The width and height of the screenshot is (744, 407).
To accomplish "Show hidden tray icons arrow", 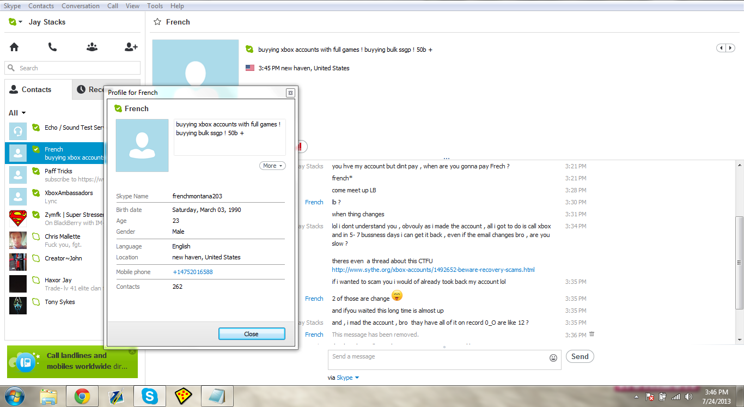I will 637,397.
